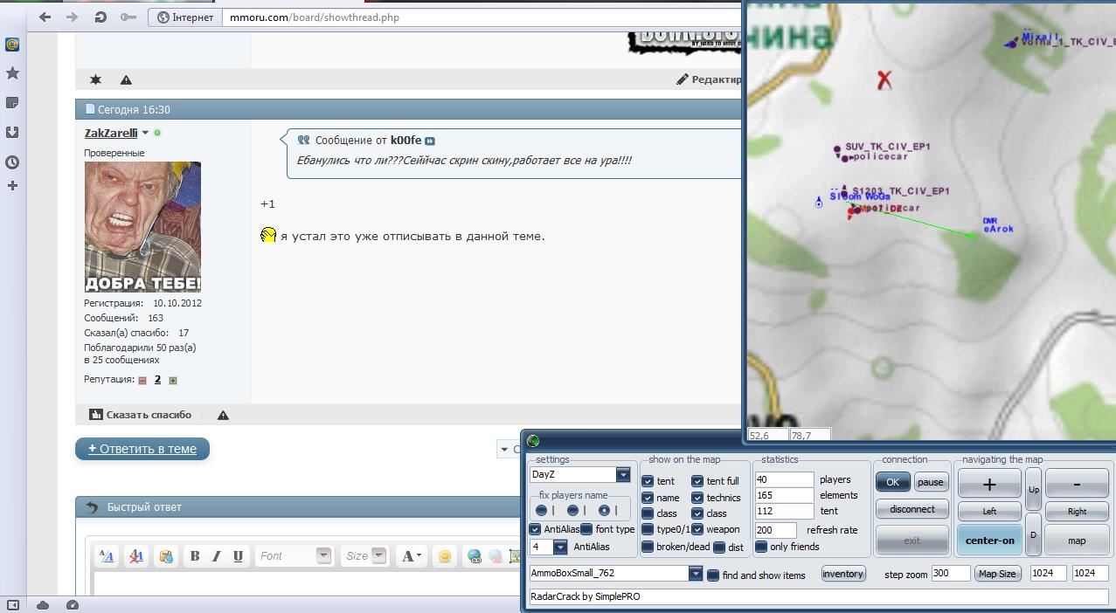Click the paste icon in the reply editor
Image resolution: width=1116 pixels, height=613 pixels.
coord(166,555)
